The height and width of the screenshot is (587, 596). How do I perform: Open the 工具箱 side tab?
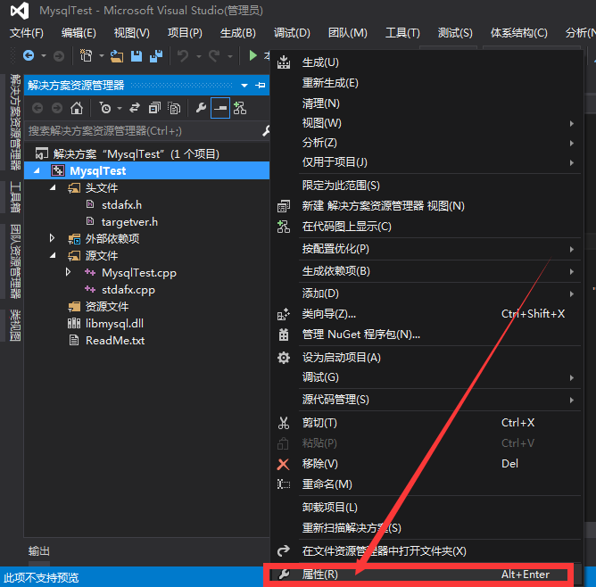pyautogui.click(x=15, y=197)
